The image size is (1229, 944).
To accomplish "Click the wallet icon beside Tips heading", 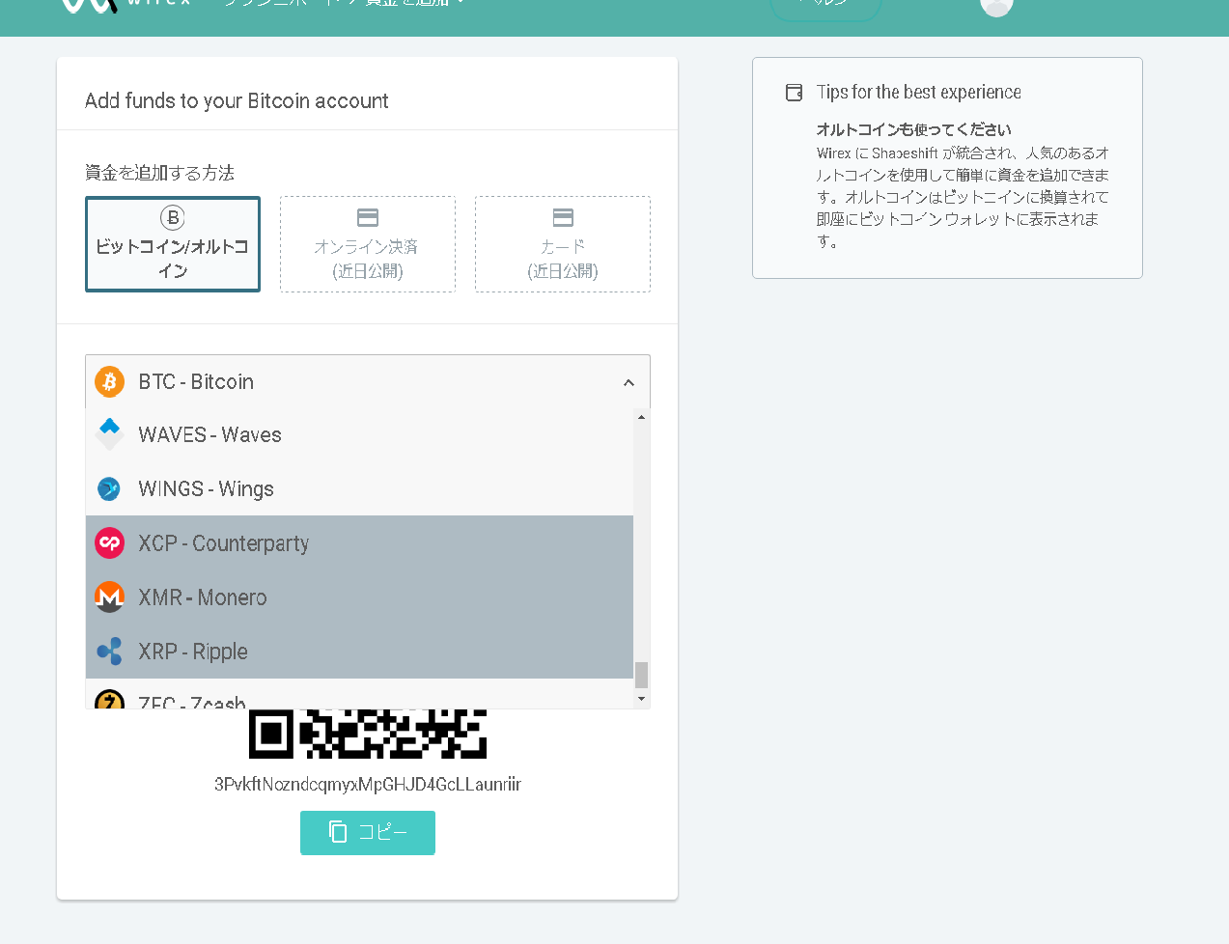I will click(794, 93).
